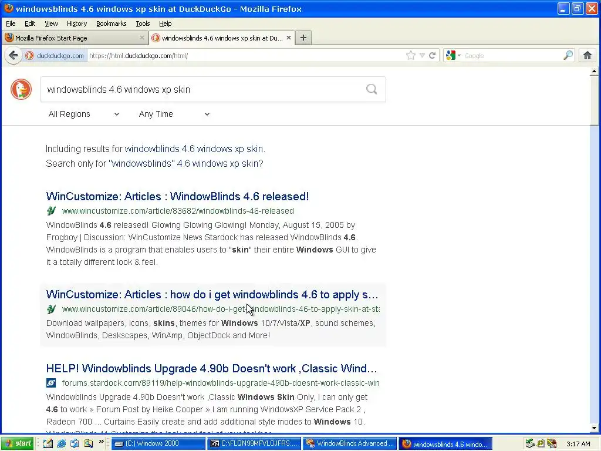Switch to WindowBlinds Advanced taskbar window
Screen dimensions: 601x451
350,444
